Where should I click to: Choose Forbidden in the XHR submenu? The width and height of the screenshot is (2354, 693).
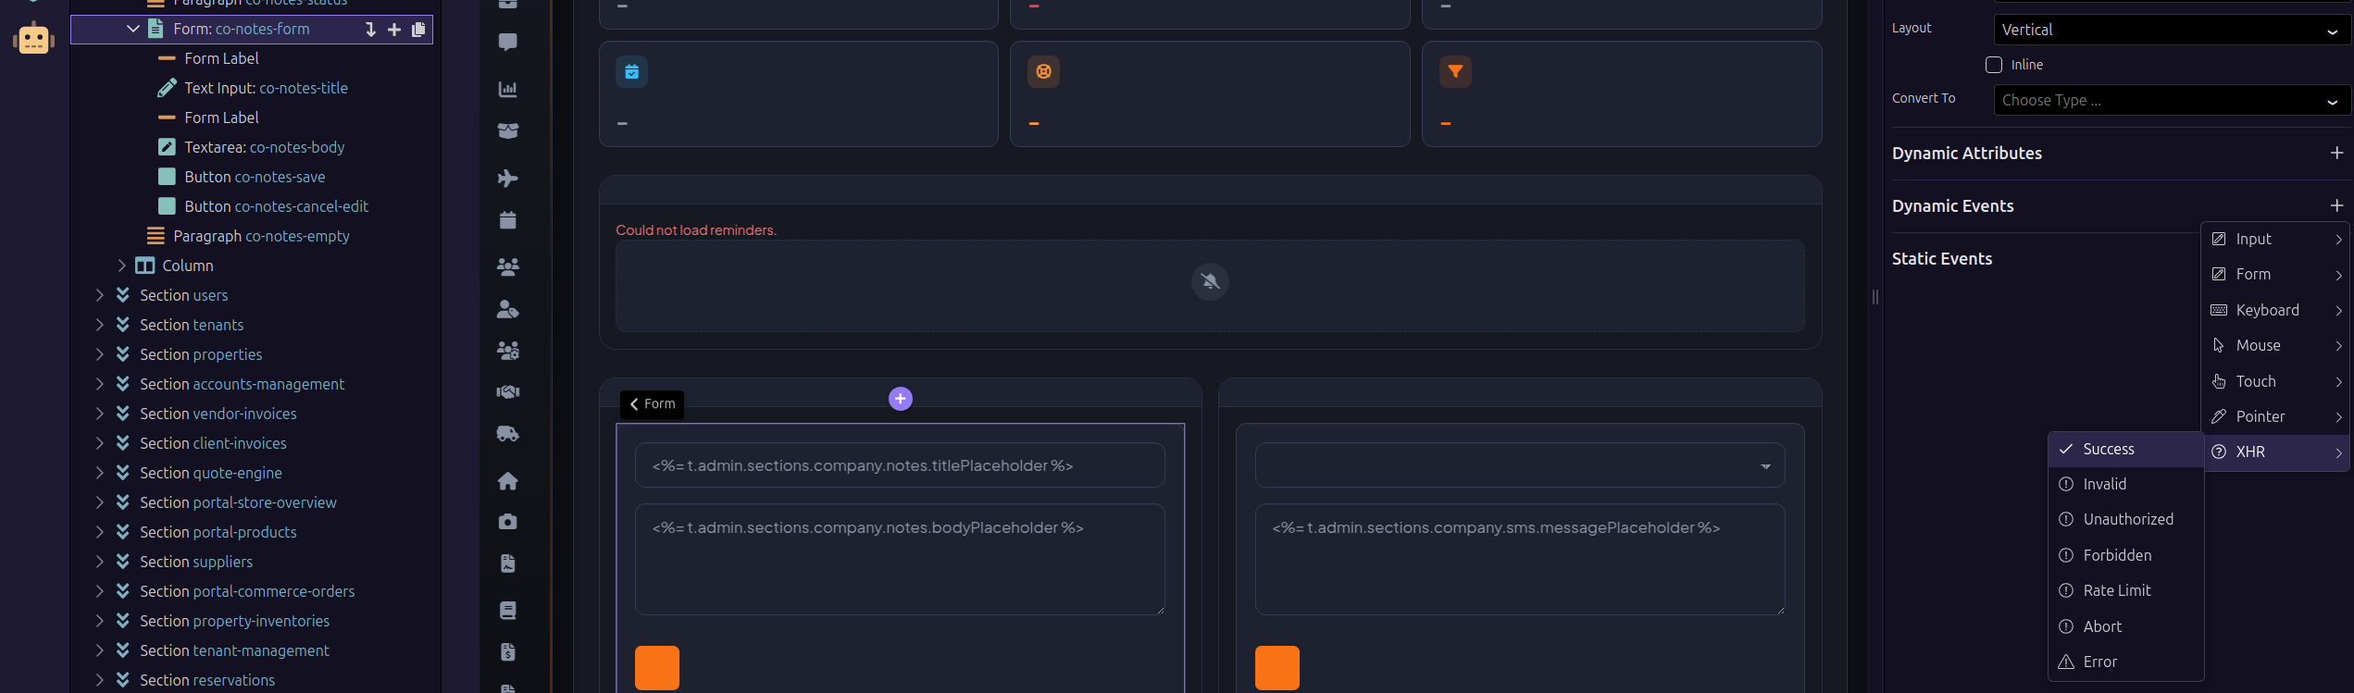coord(2125,555)
